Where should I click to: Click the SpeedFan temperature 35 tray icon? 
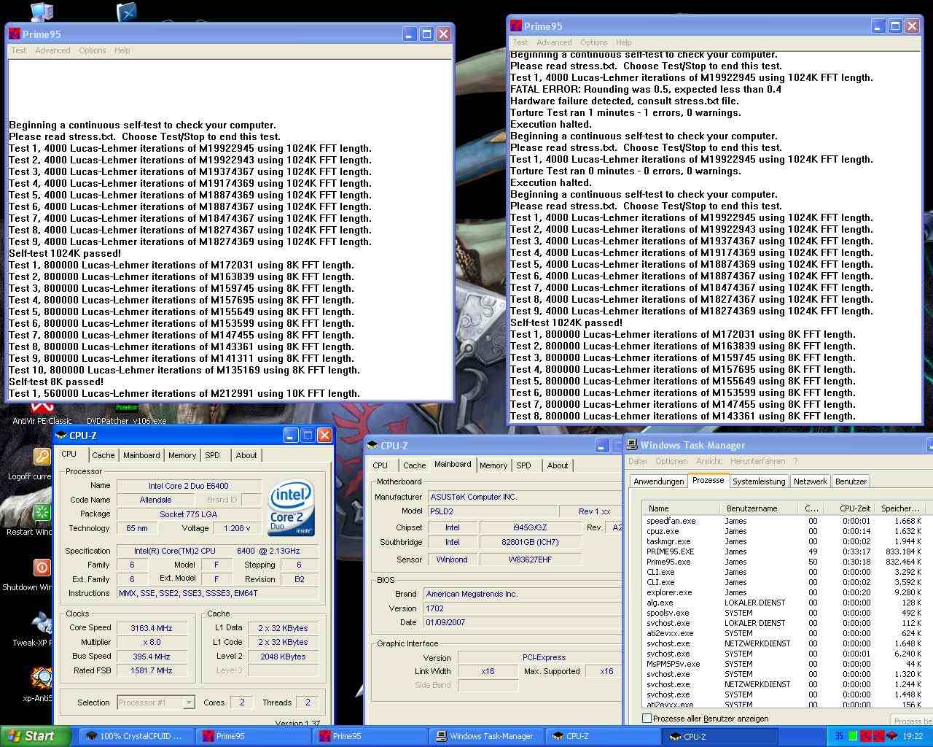[x=839, y=736]
